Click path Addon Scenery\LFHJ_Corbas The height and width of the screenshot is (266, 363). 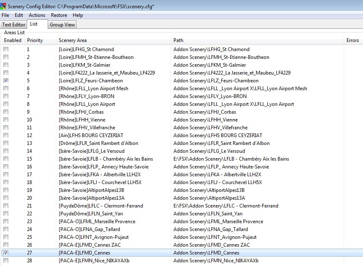coord(205,112)
